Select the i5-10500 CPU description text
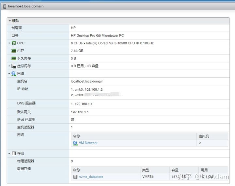235x186 pixels. tap(112, 43)
